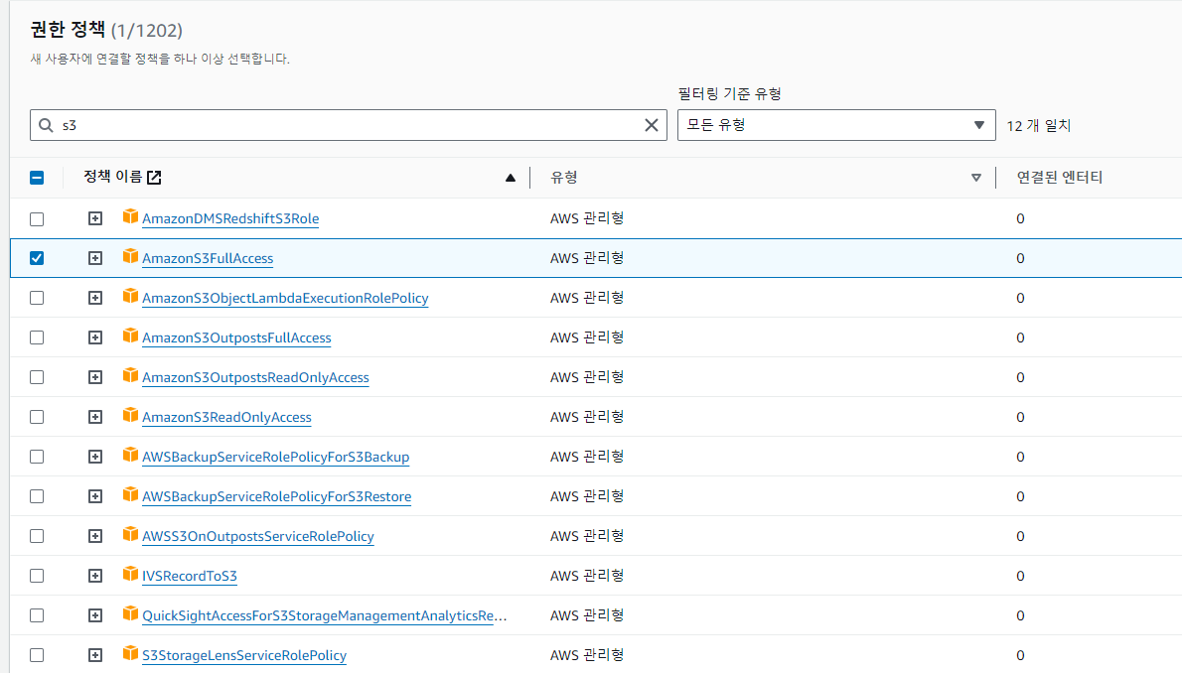The height and width of the screenshot is (673, 1182).
Task: Open the S3StorageLensServiceRolePolicy link
Action: pos(244,655)
